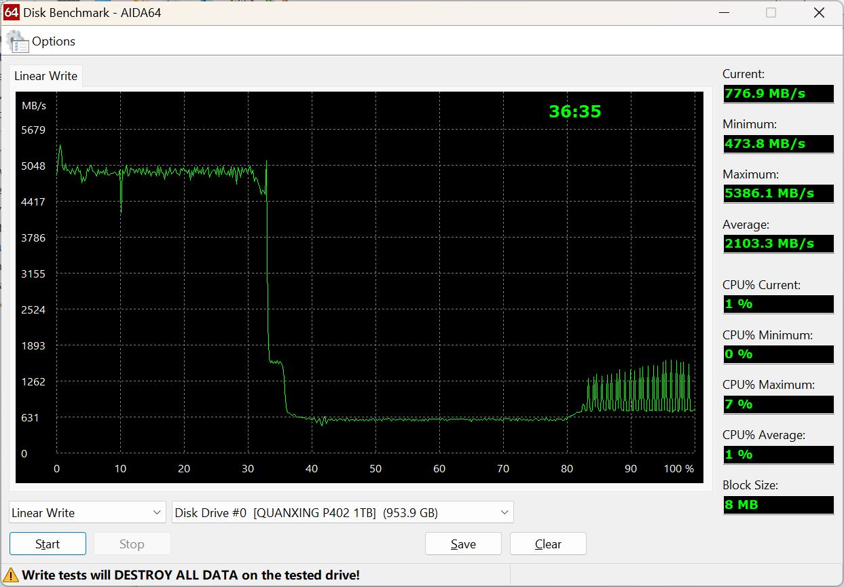Click the Maximum value 5386.1 MB/s
The width and height of the screenshot is (844, 587).
coord(778,193)
